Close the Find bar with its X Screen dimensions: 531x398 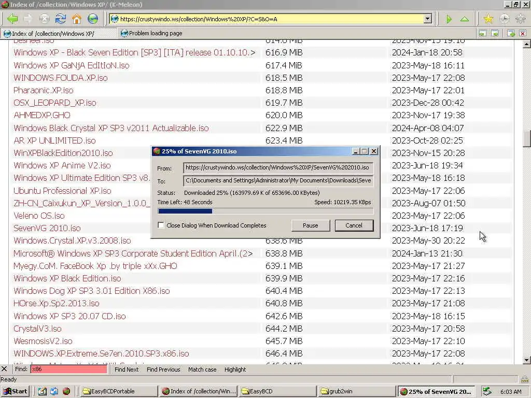pyautogui.click(x=4, y=369)
